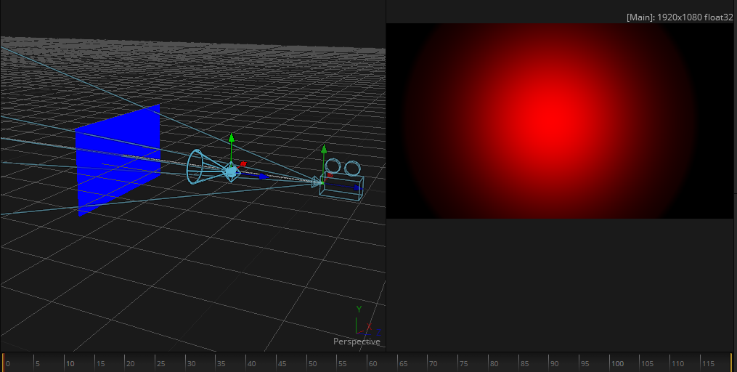
Task: Select the camera wireframe body
Action: point(342,187)
